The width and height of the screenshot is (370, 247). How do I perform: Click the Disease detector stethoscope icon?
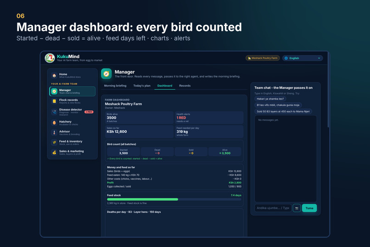(x=54, y=112)
